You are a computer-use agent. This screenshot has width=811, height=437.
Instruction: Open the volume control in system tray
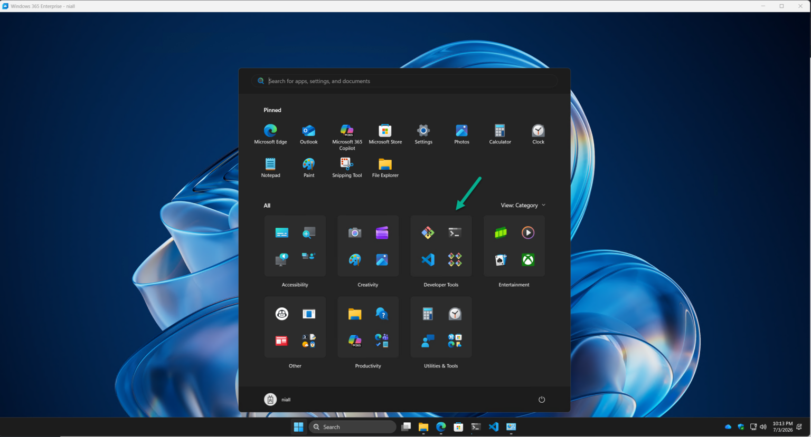(763, 427)
